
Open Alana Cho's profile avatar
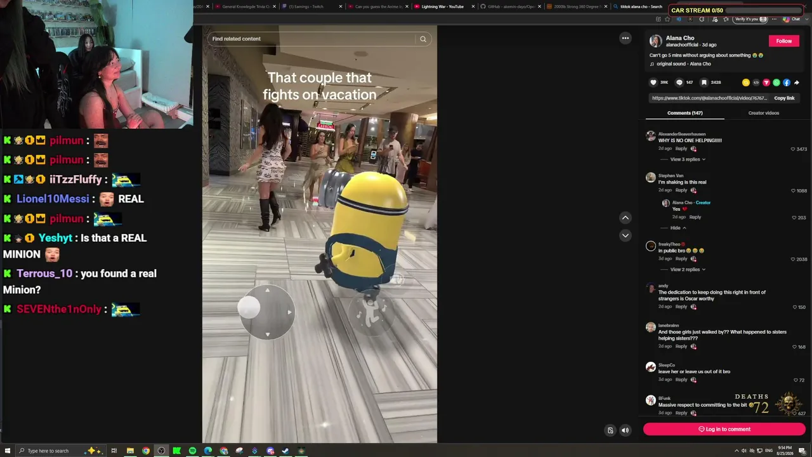(x=656, y=41)
